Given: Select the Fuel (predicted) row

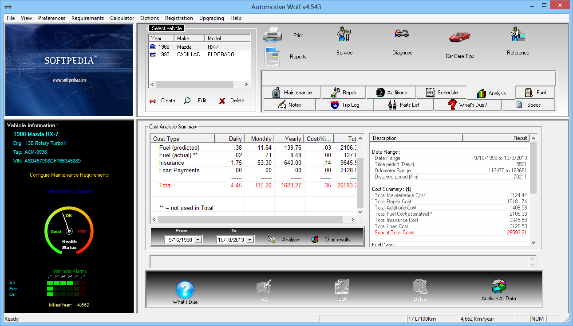Looking at the screenshot, I should (253, 147).
